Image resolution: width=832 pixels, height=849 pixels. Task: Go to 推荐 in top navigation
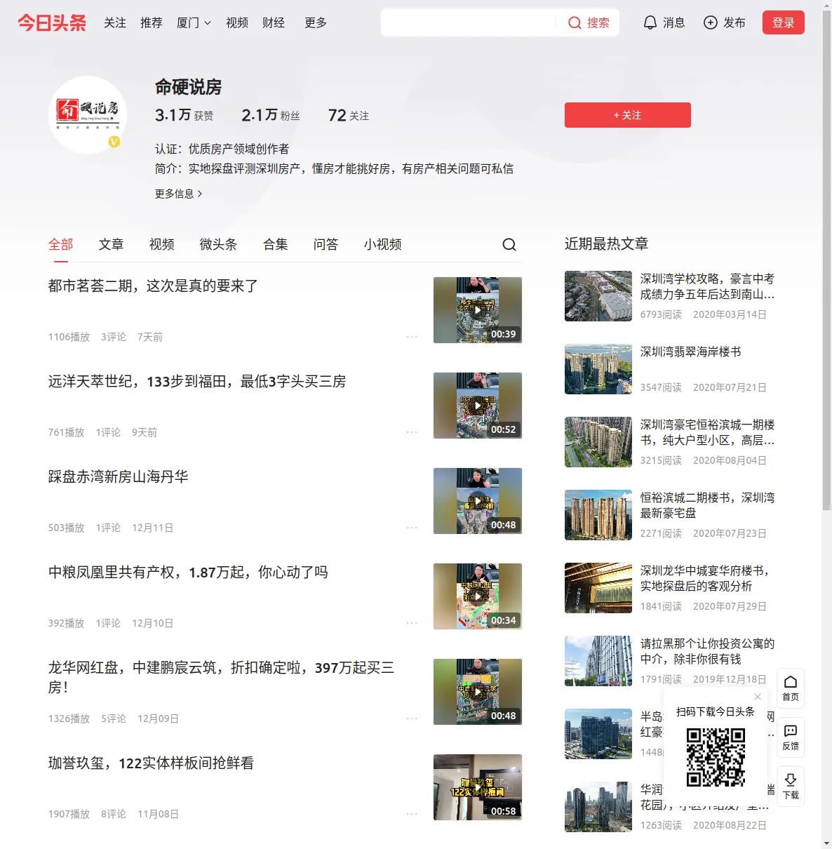point(152,23)
